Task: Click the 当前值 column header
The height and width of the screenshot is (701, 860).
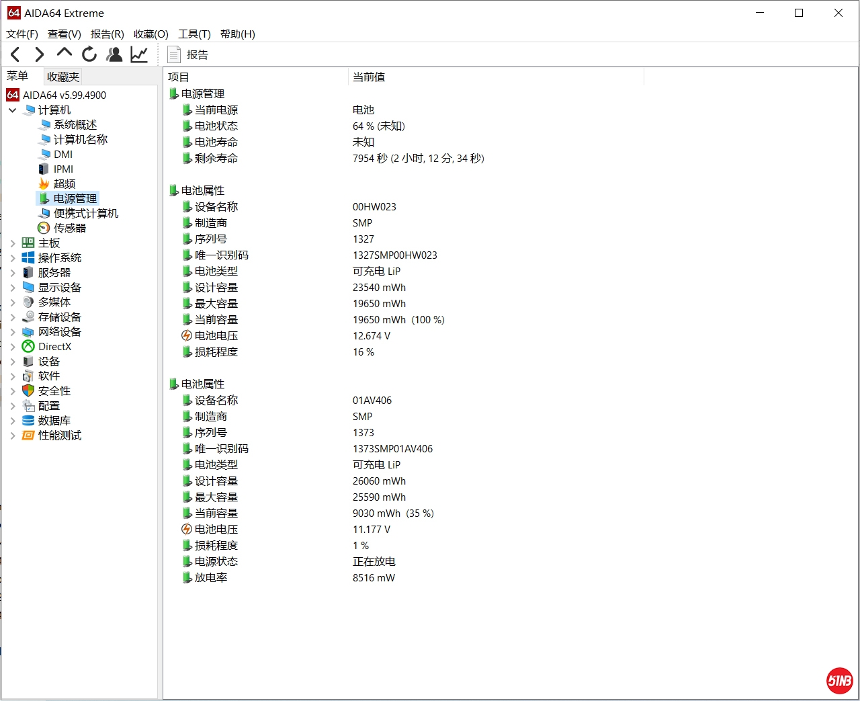Action: pyautogui.click(x=369, y=77)
